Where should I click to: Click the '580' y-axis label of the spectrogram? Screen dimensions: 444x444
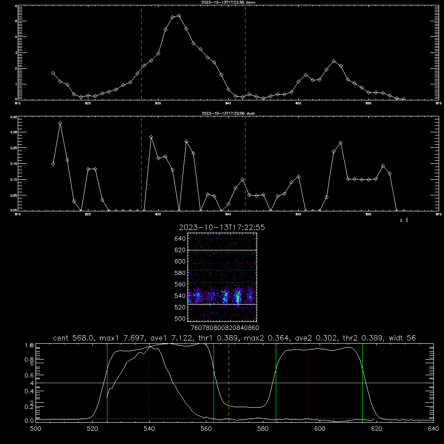180,273
